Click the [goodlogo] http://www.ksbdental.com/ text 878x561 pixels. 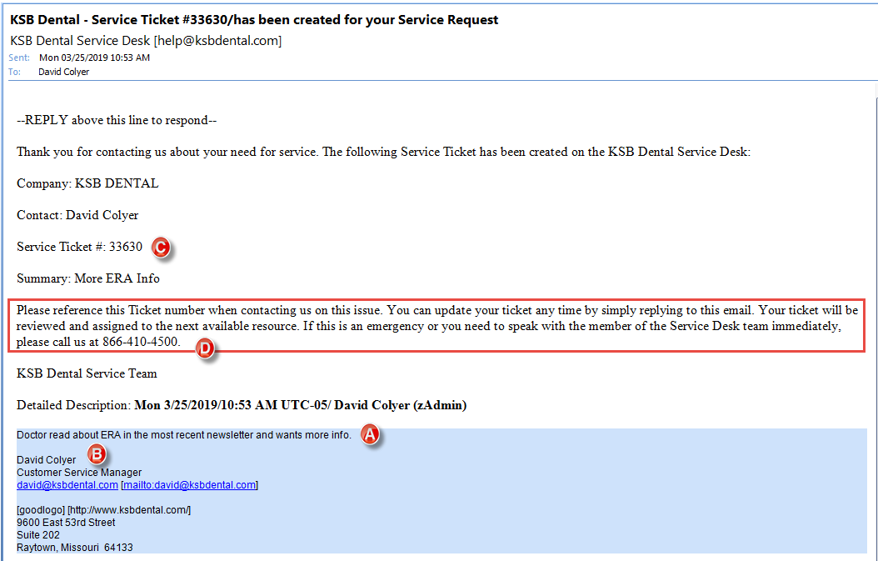click(103, 510)
